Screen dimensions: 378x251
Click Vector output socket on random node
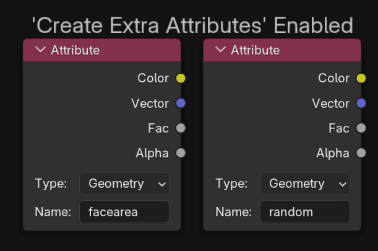click(361, 103)
